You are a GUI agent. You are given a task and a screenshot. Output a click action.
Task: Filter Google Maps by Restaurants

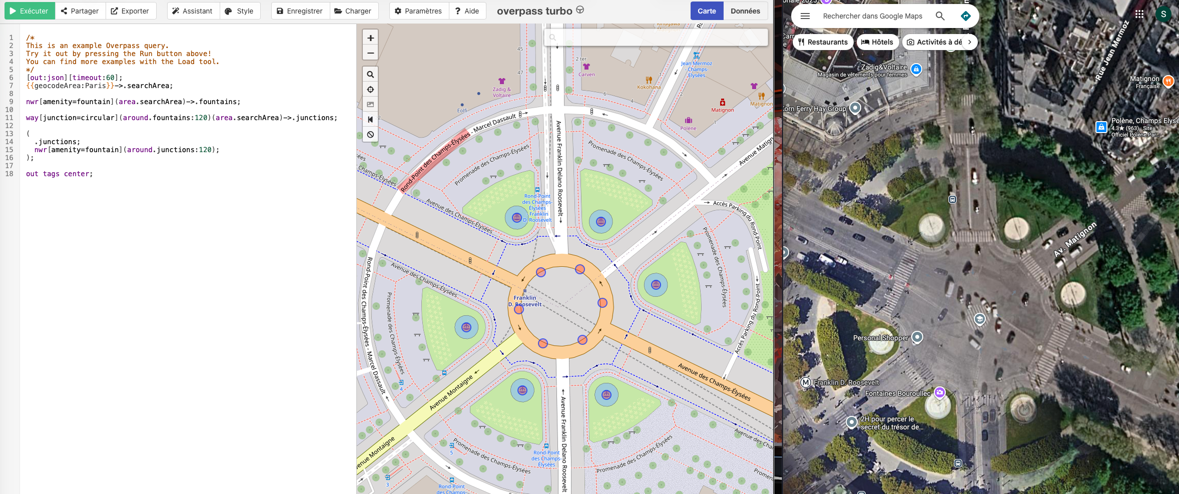pyautogui.click(x=823, y=42)
